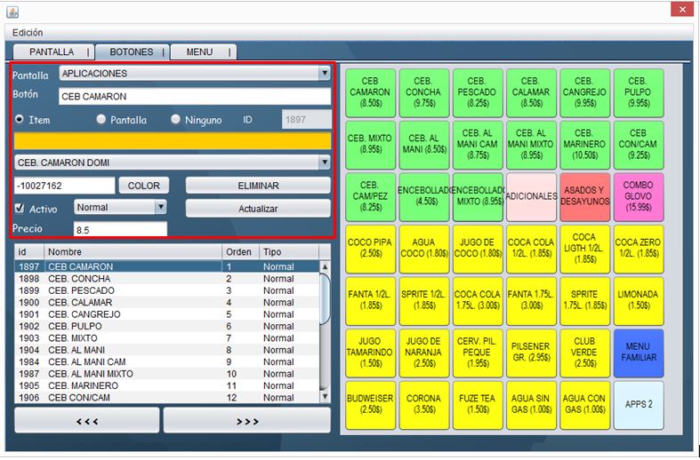This screenshot has height=460, width=700.
Task: Click the orange color preview bar
Action: point(173,141)
